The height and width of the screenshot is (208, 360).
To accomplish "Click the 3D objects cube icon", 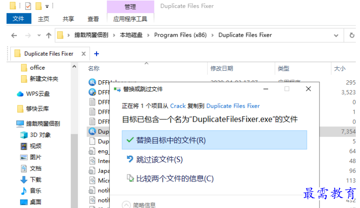I will (x=24, y=135).
